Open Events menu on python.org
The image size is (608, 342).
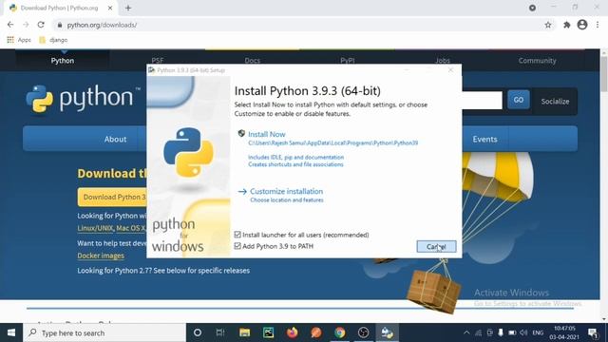click(484, 140)
